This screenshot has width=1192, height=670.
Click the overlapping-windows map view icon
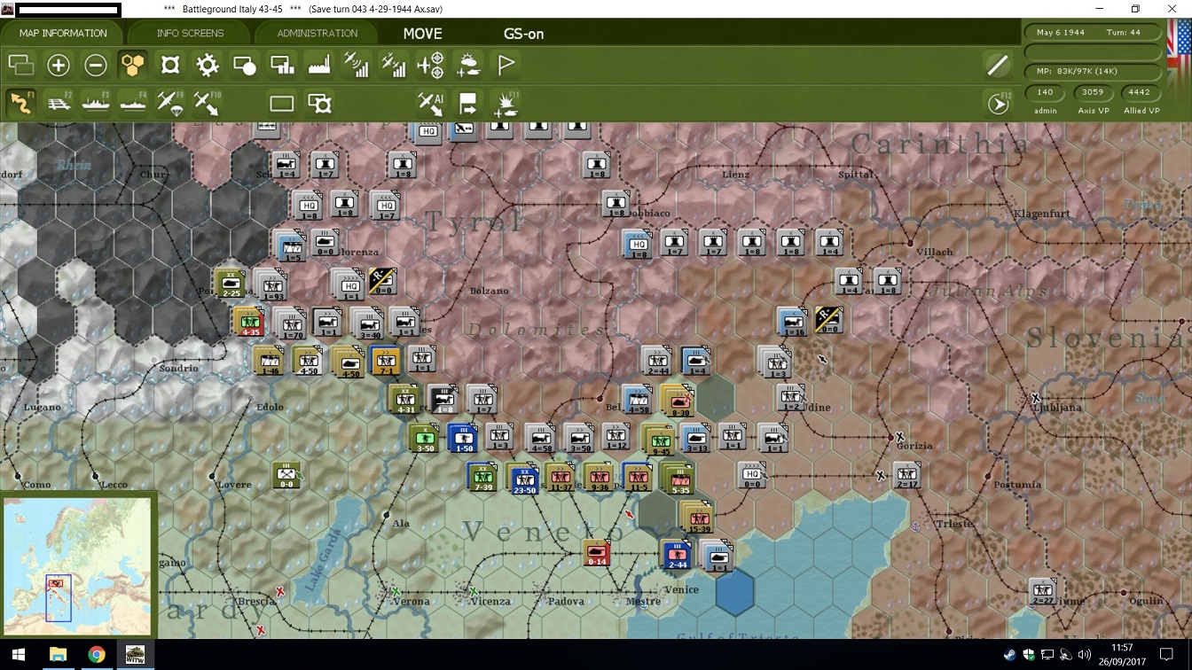click(x=20, y=65)
